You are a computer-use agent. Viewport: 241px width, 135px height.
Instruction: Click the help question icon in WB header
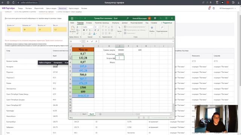(x=214, y=8)
